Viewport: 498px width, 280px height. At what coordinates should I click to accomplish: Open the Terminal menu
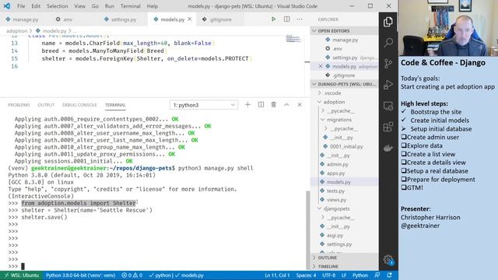(130, 6)
